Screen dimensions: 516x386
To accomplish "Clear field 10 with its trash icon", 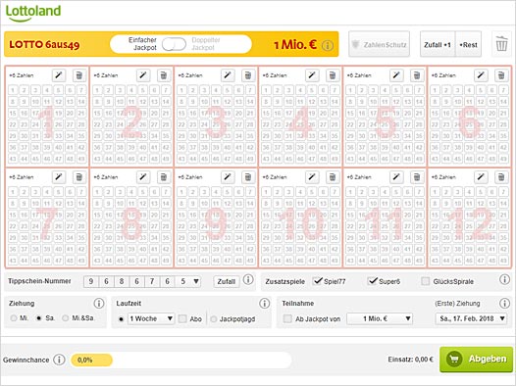I will (x=333, y=177).
